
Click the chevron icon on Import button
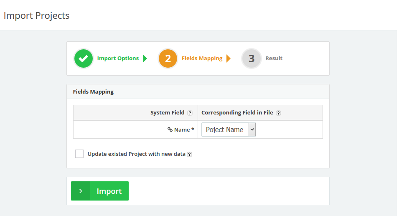[x=81, y=191]
